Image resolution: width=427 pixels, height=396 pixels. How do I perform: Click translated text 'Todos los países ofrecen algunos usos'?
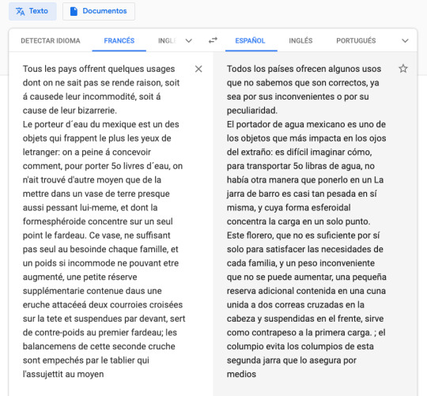(304, 69)
